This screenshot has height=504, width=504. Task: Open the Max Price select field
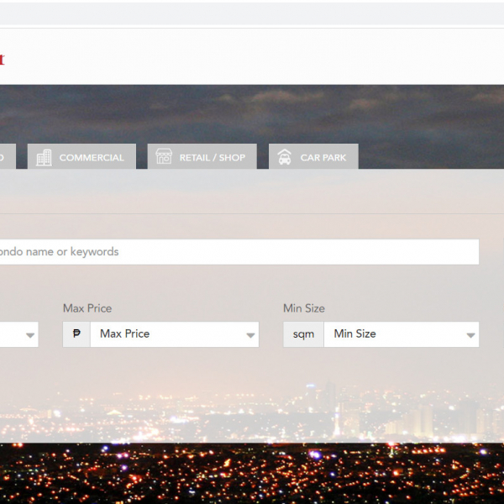click(x=168, y=333)
